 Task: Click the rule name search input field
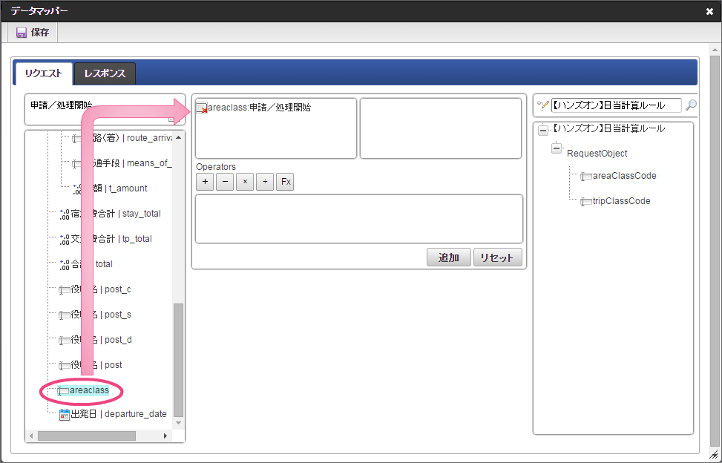[615, 105]
